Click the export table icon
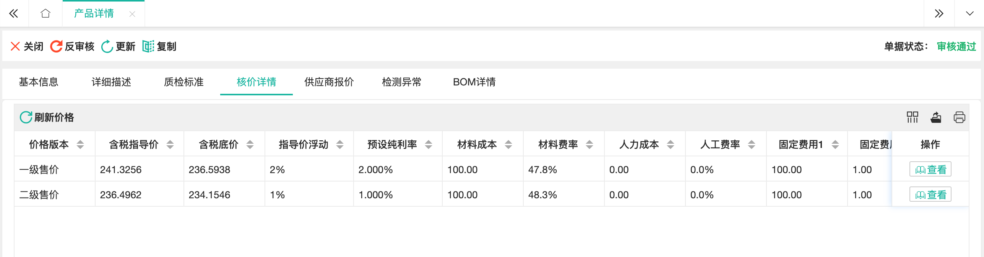984x257 pixels. [x=936, y=117]
